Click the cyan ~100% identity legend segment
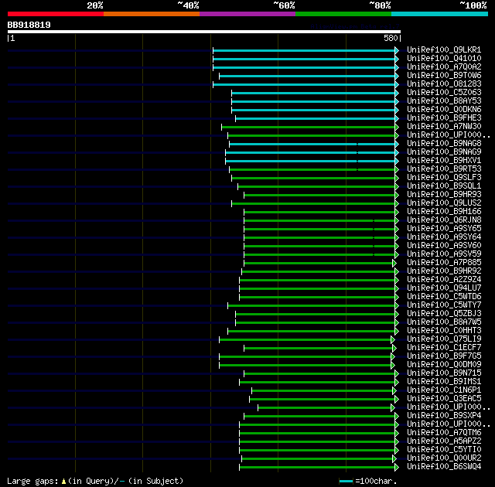Image resolution: width=495 pixels, height=487 pixels. 440,14
